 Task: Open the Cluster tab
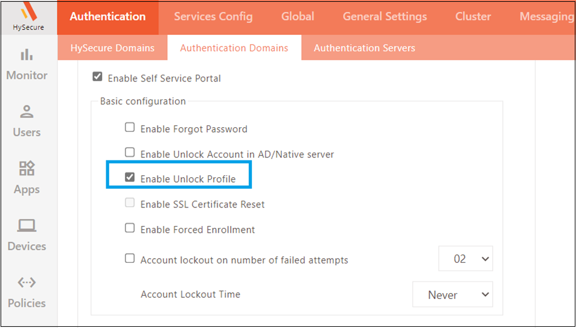[473, 16]
